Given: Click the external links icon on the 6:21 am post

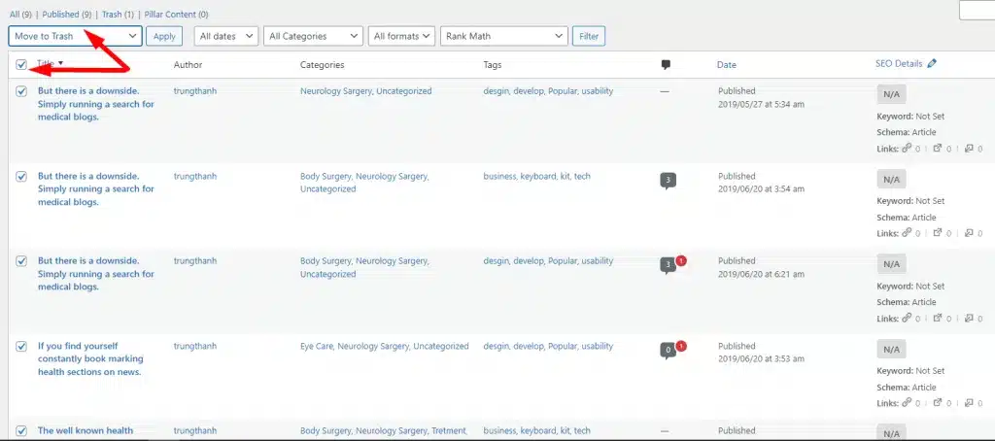Looking at the screenshot, I should tap(938, 318).
